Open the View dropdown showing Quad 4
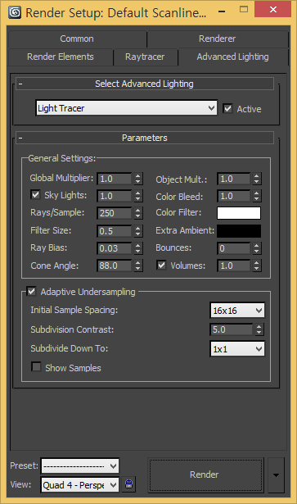The image size is (297, 504). tap(80, 484)
